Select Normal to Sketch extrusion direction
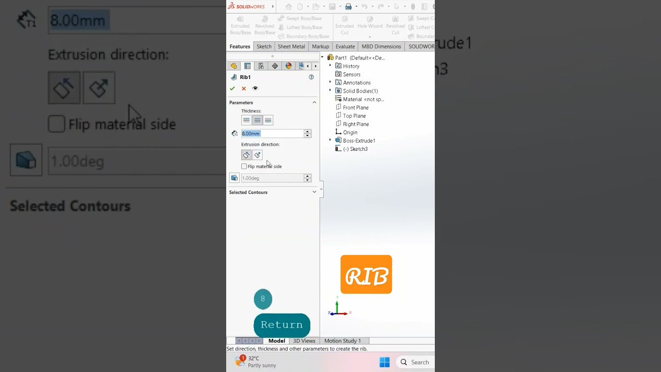The height and width of the screenshot is (372, 661). pos(257,155)
